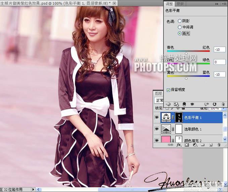Click mask link icon on 选取颜色 1 layer
Image resolution: width=228 pixels, height=192 pixels.
173,129
